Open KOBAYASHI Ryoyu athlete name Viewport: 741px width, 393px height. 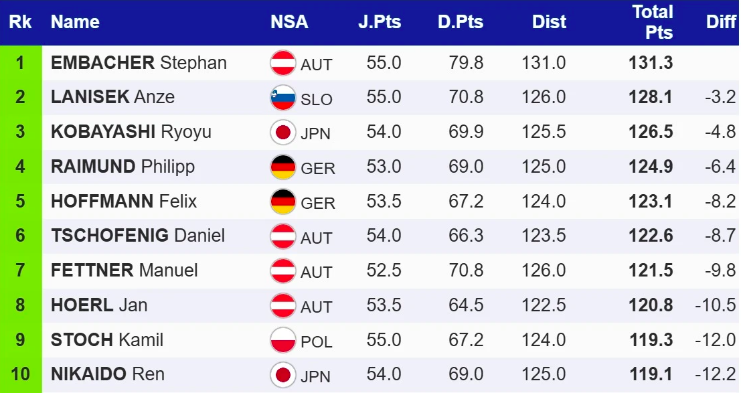click(x=131, y=132)
